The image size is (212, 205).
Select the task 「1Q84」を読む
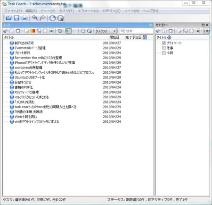tap(24, 102)
